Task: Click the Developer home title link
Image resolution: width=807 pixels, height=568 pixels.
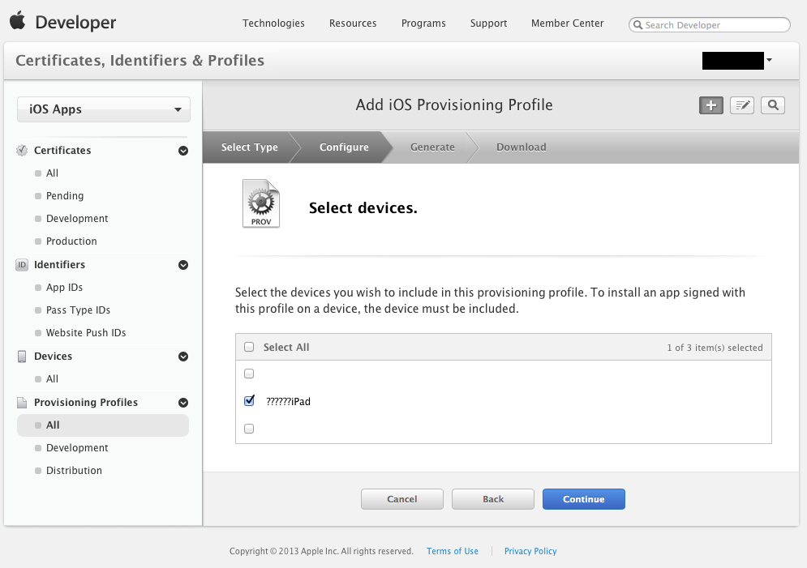Action: [x=75, y=22]
